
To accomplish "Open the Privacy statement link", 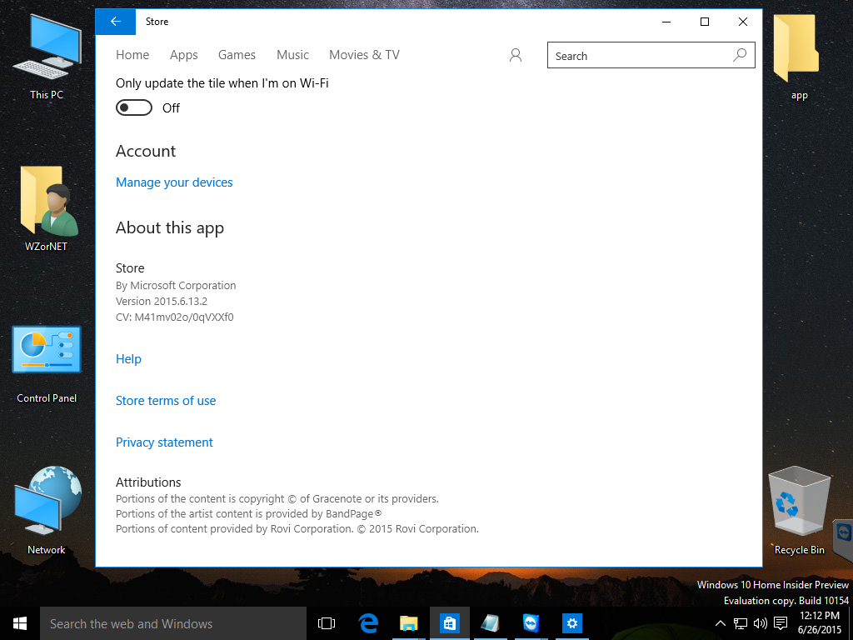I will coord(164,442).
